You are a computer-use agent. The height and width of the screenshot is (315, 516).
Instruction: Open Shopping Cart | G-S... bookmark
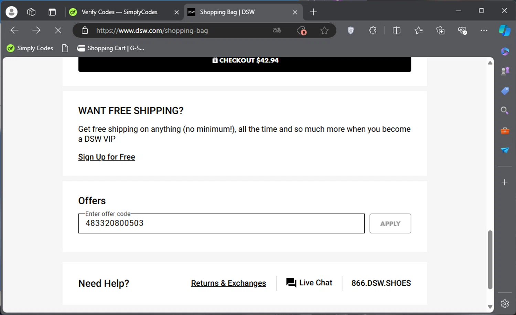(x=111, y=48)
